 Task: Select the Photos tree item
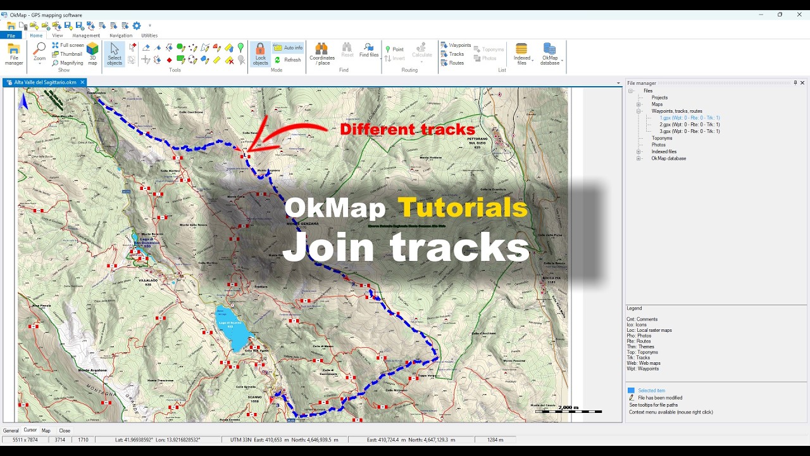pos(659,144)
